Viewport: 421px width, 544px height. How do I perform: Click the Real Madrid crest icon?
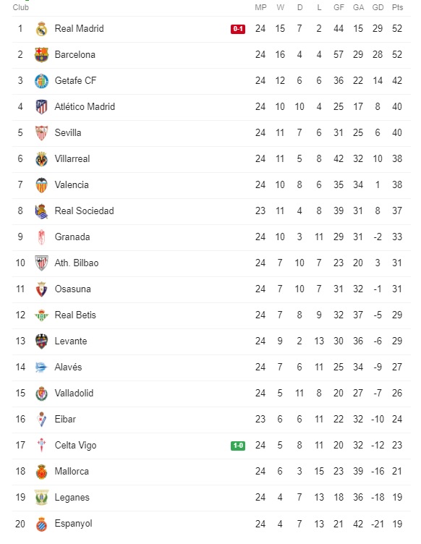click(42, 29)
